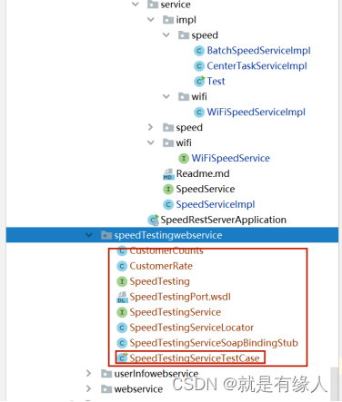Expand the webservice folder chevron
Image resolution: width=342 pixels, height=402 pixels.
click(x=88, y=389)
